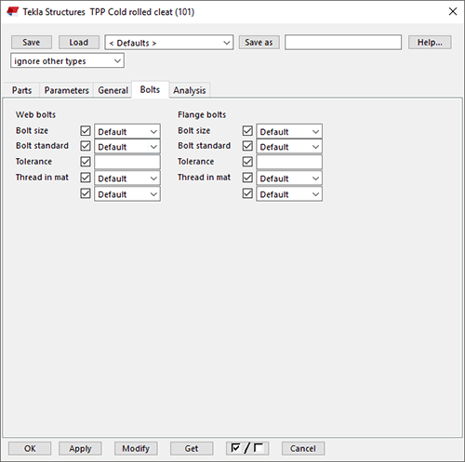Toggle the Web bolts Bolt standard checkbox
The image size is (465, 462).
[86, 146]
